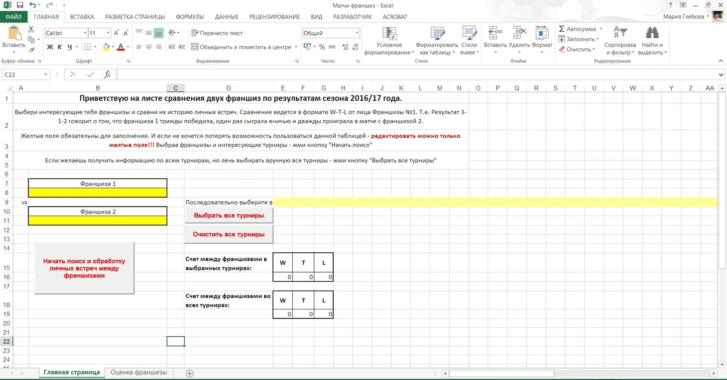
Task: Open the ФАЙЛ tab
Action: click(x=13, y=16)
